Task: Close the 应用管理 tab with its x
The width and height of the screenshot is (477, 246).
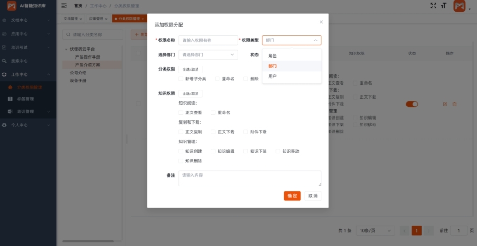Action: click(x=106, y=19)
